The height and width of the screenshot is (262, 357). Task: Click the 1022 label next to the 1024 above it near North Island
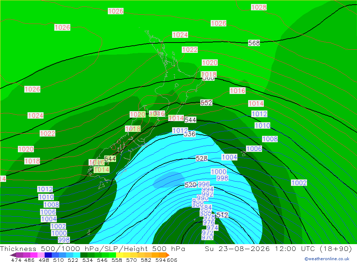click(x=190, y=49)
